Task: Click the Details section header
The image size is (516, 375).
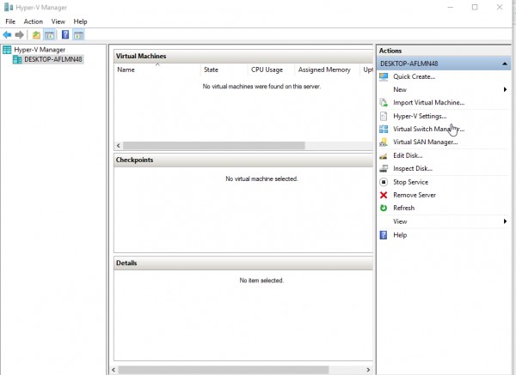Action: (x=243, y=263)
